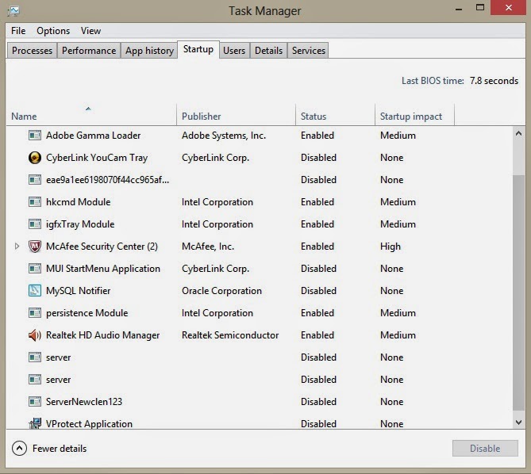Switch to the Processes tab
531x474 pixels.
(x=33, y=51)
